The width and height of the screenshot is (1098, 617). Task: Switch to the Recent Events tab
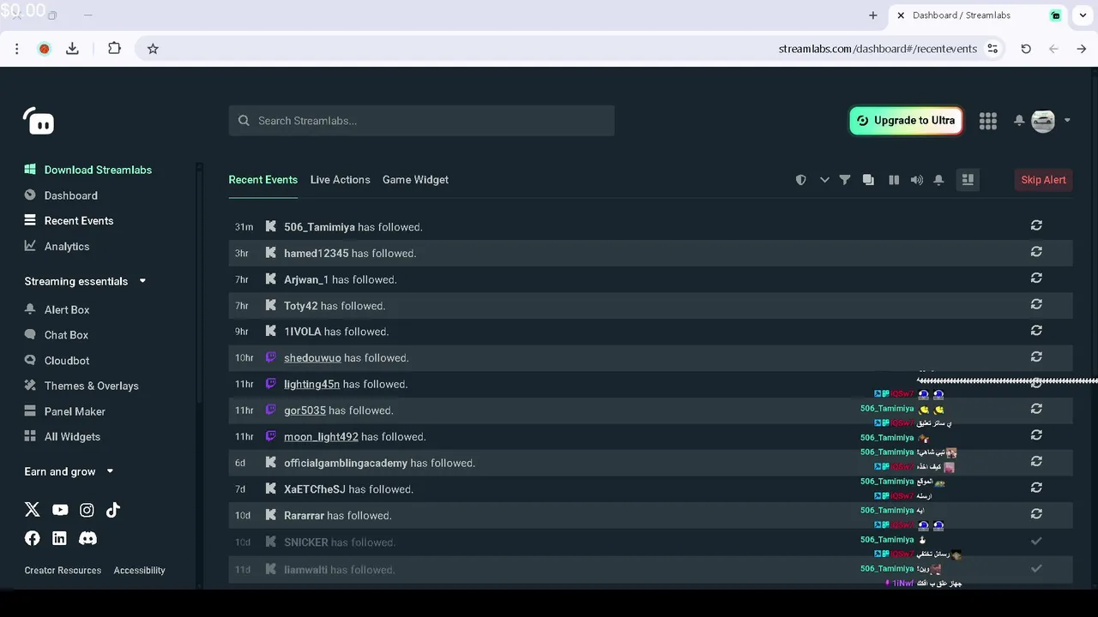point(262,180)
